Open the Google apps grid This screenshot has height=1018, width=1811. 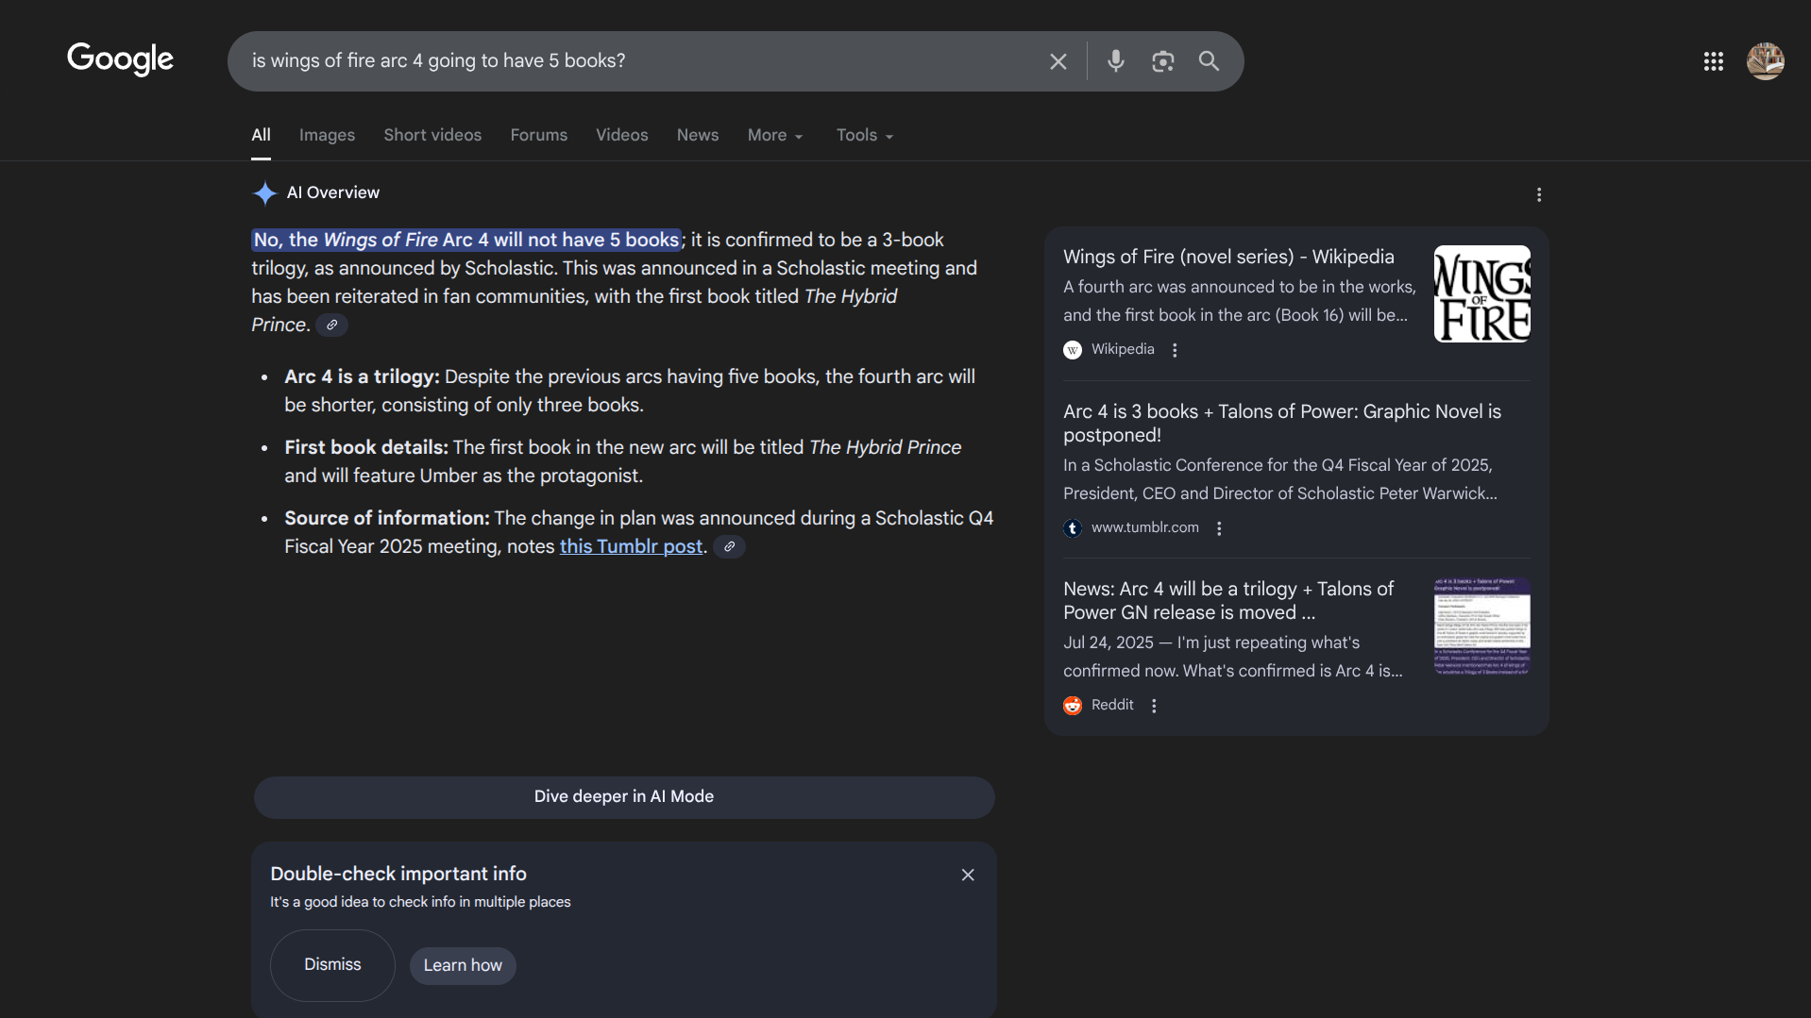coord(1713,61)
